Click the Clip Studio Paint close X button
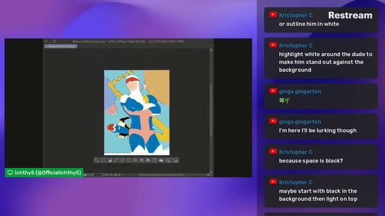Screen dimensions: 385x216 [46, 41]
